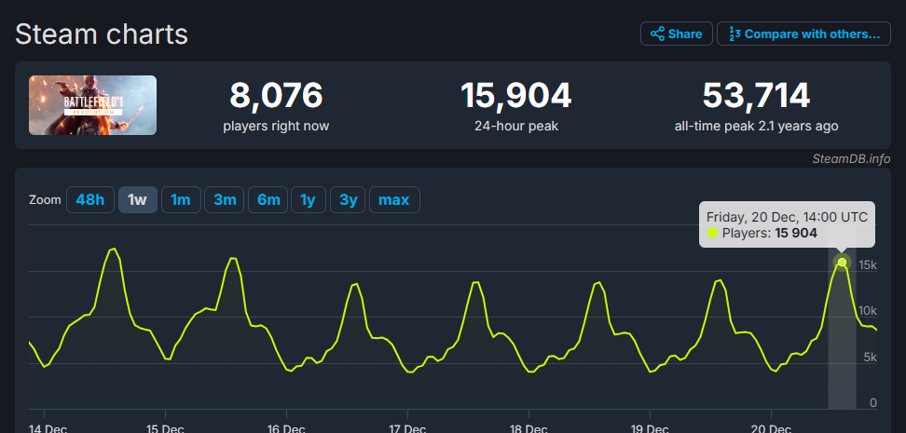Click the Steam charts heading
The height and width of the screenshot is (433, 906).
[102, 34]
